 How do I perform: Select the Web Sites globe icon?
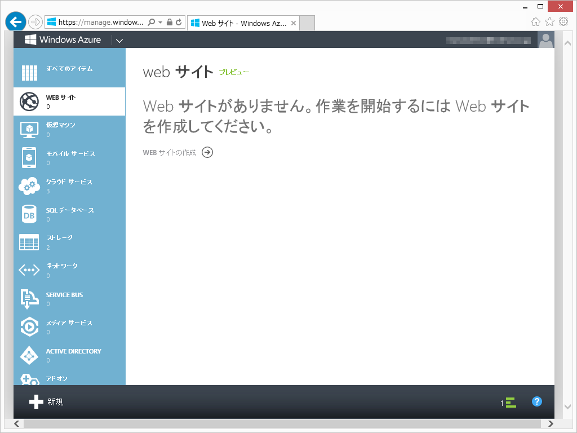click(29, 101)
